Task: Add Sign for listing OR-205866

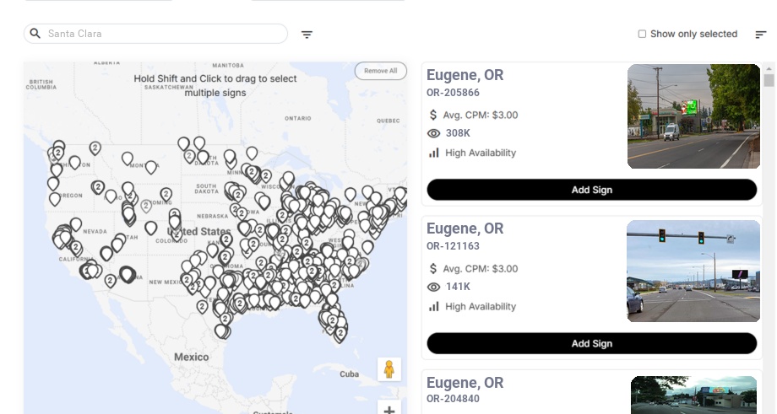Action: [x=591, y=190]
